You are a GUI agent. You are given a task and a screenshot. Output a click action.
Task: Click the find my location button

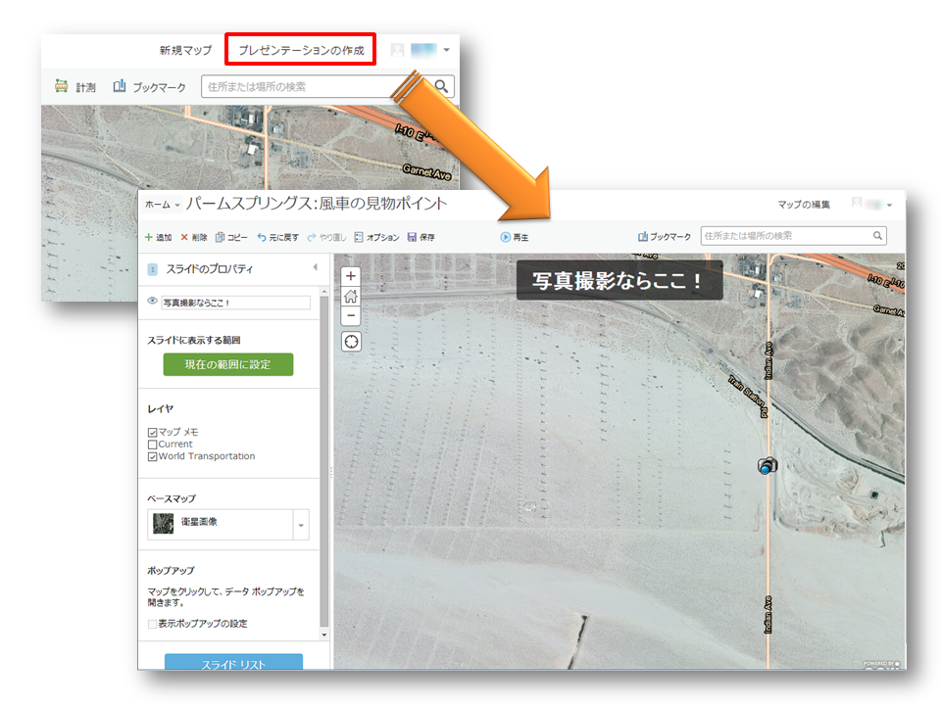point(351,341)
